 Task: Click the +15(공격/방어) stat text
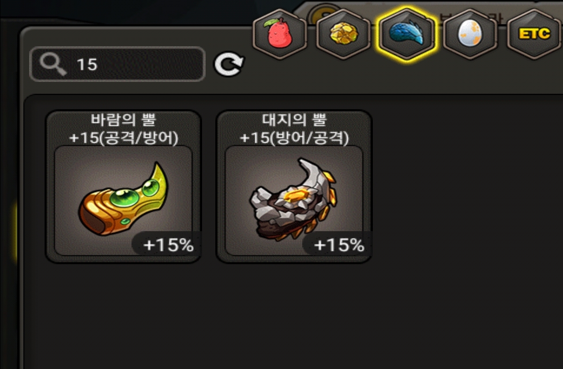(124, 138)
